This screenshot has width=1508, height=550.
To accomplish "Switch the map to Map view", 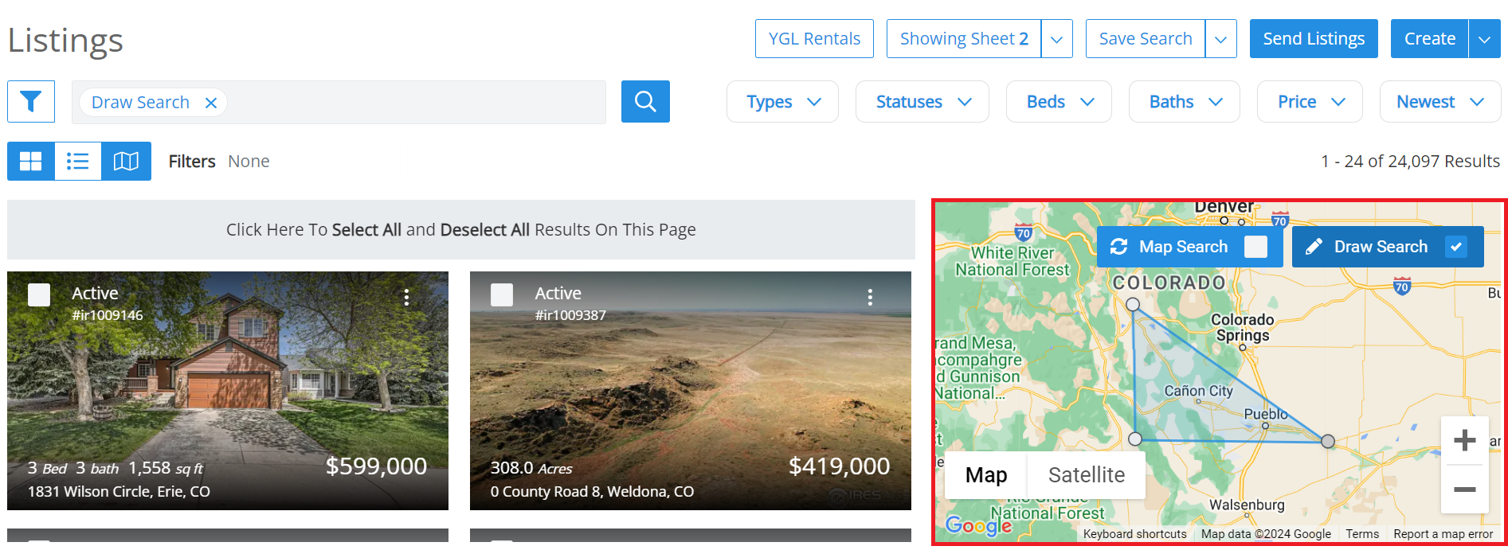I will [986, 475].
